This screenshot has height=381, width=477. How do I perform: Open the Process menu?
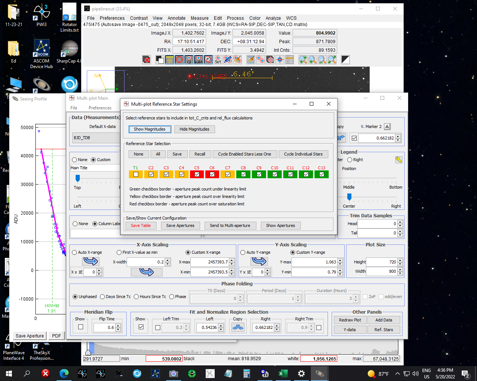[235, 18]
